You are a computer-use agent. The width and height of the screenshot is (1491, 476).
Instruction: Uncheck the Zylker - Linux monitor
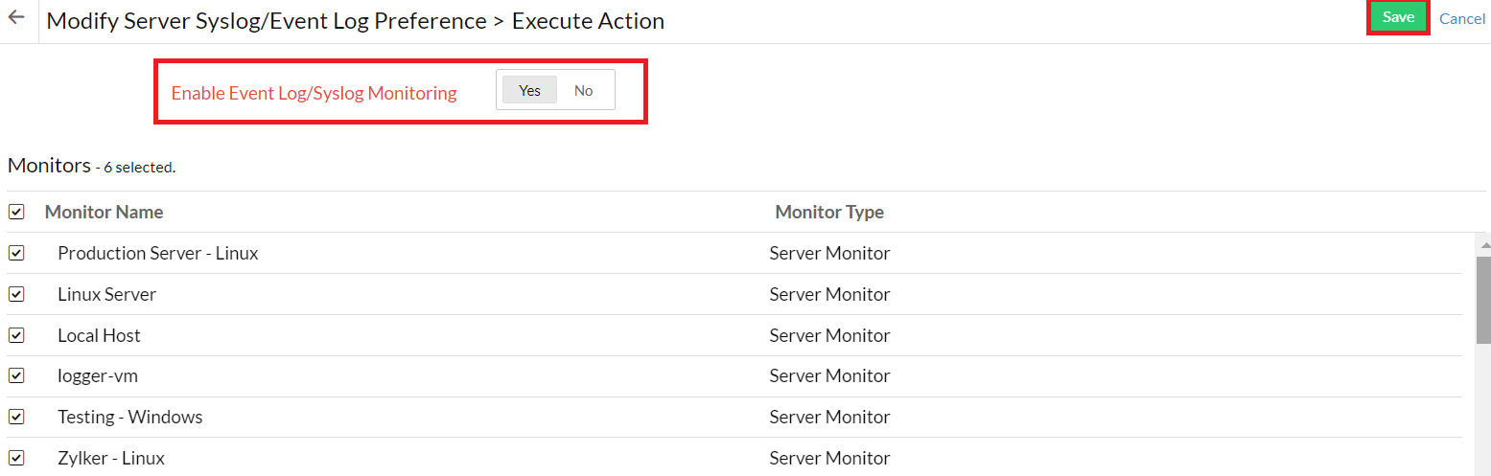16,458
